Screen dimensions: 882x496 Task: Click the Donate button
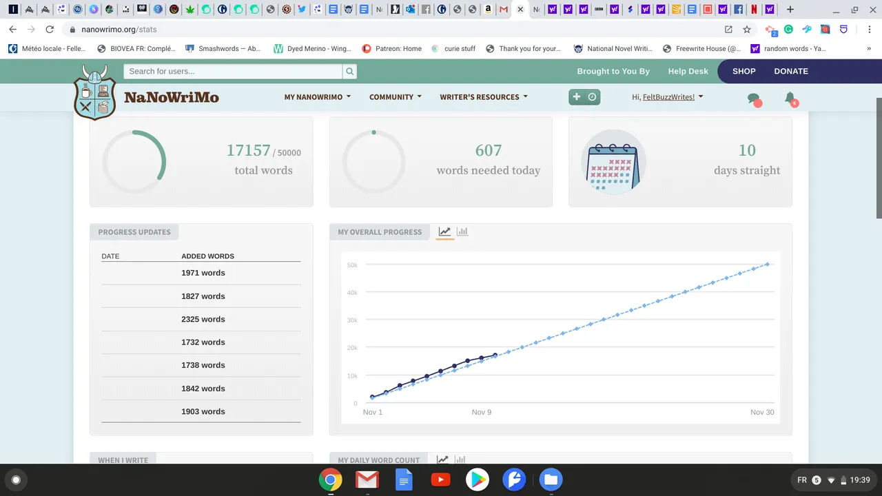[x=791, y=71]
